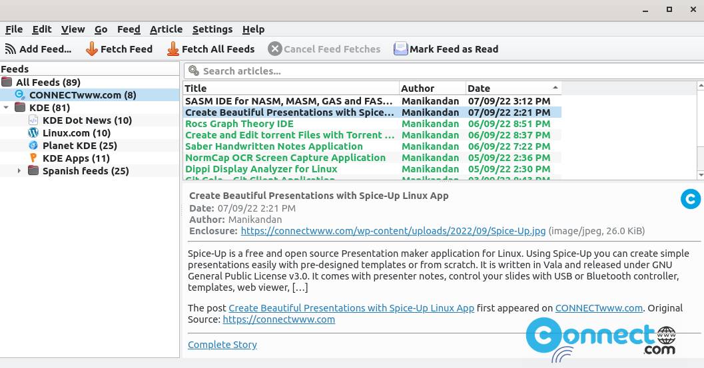Select article NormCap OCR Screen Capture Application
Viewport: 704px width, 368px height.
285,158
